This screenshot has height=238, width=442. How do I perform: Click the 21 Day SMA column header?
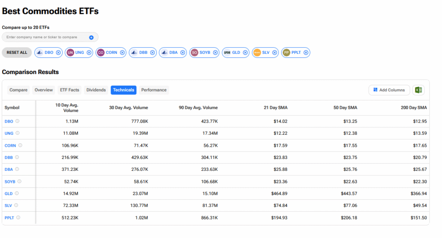pos(275,108)
